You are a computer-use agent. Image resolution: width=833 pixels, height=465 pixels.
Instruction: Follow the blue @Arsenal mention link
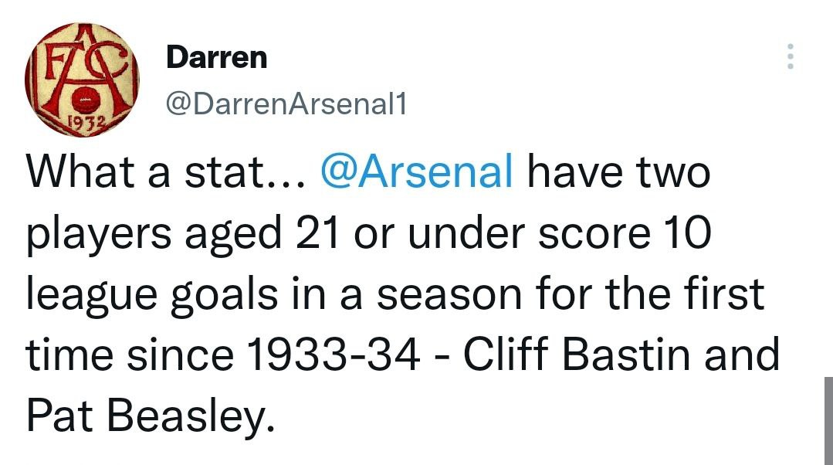click(416, 173)
